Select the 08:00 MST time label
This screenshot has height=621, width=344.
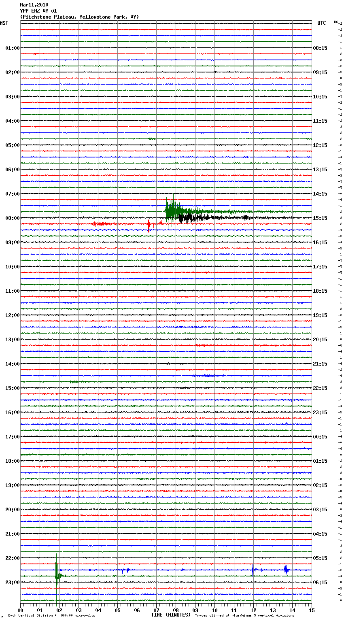(13, 218)
